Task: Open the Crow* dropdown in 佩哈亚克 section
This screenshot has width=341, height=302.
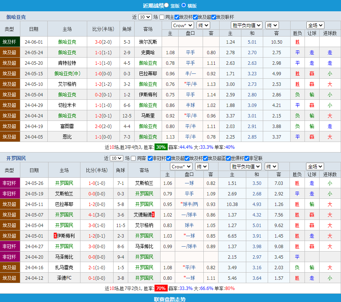Action: pyautogui.click(x=182, y=25)
